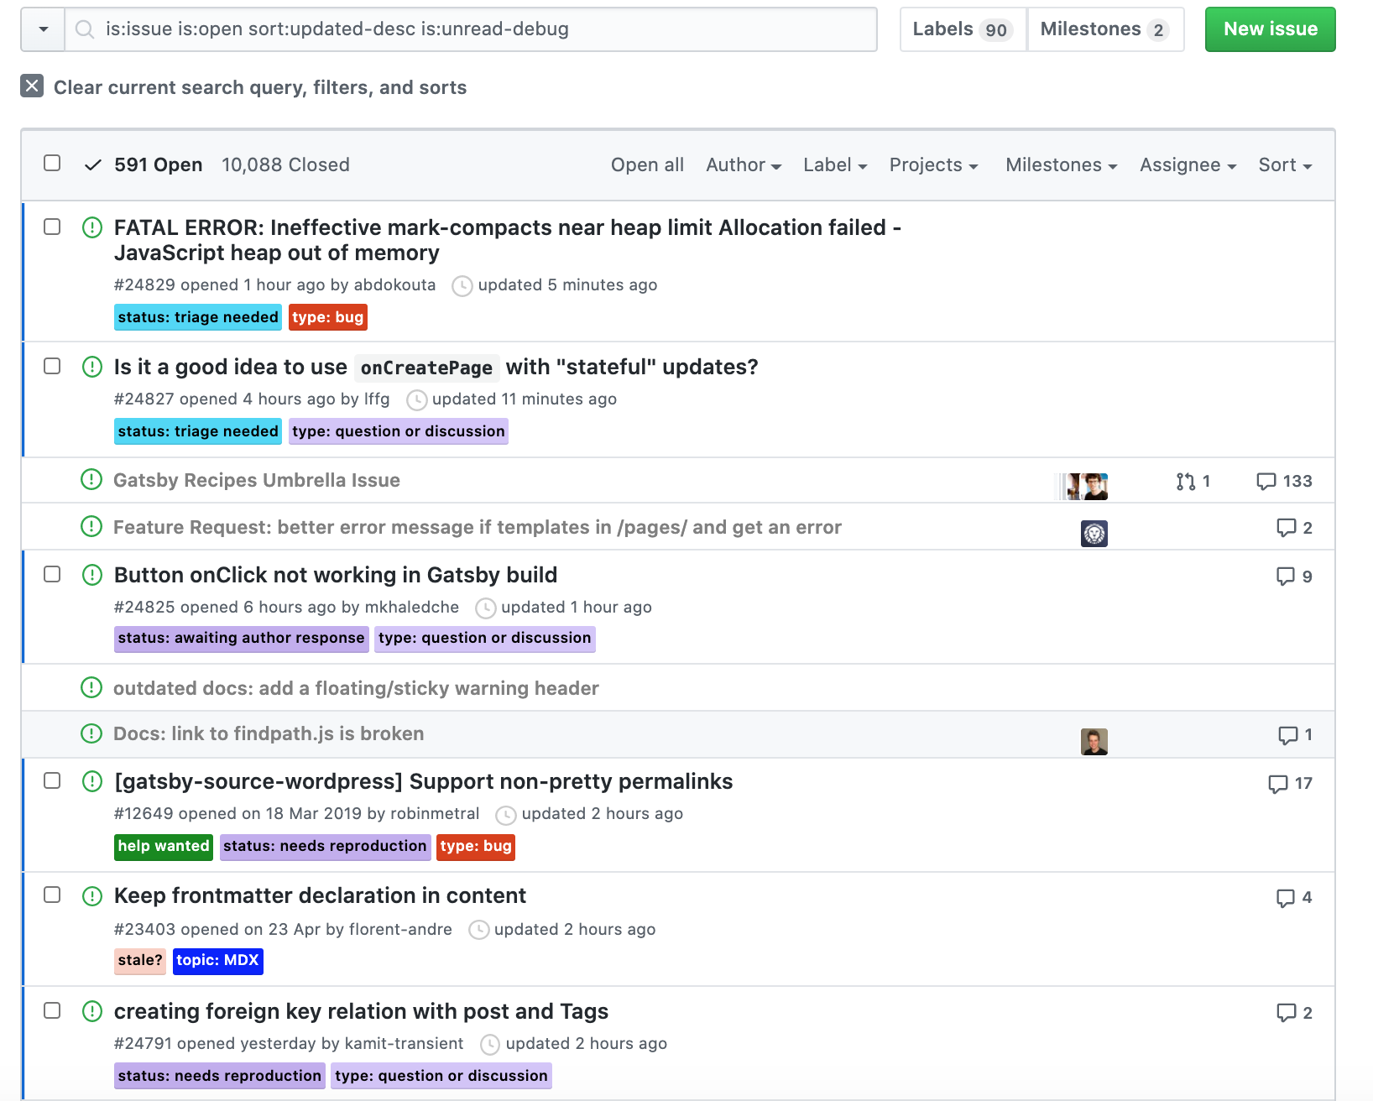Image resolution: width=1373 pixels, height=1101 pixels.
Task: Open the Labels 90 page
Action: (x=963, y=29)
